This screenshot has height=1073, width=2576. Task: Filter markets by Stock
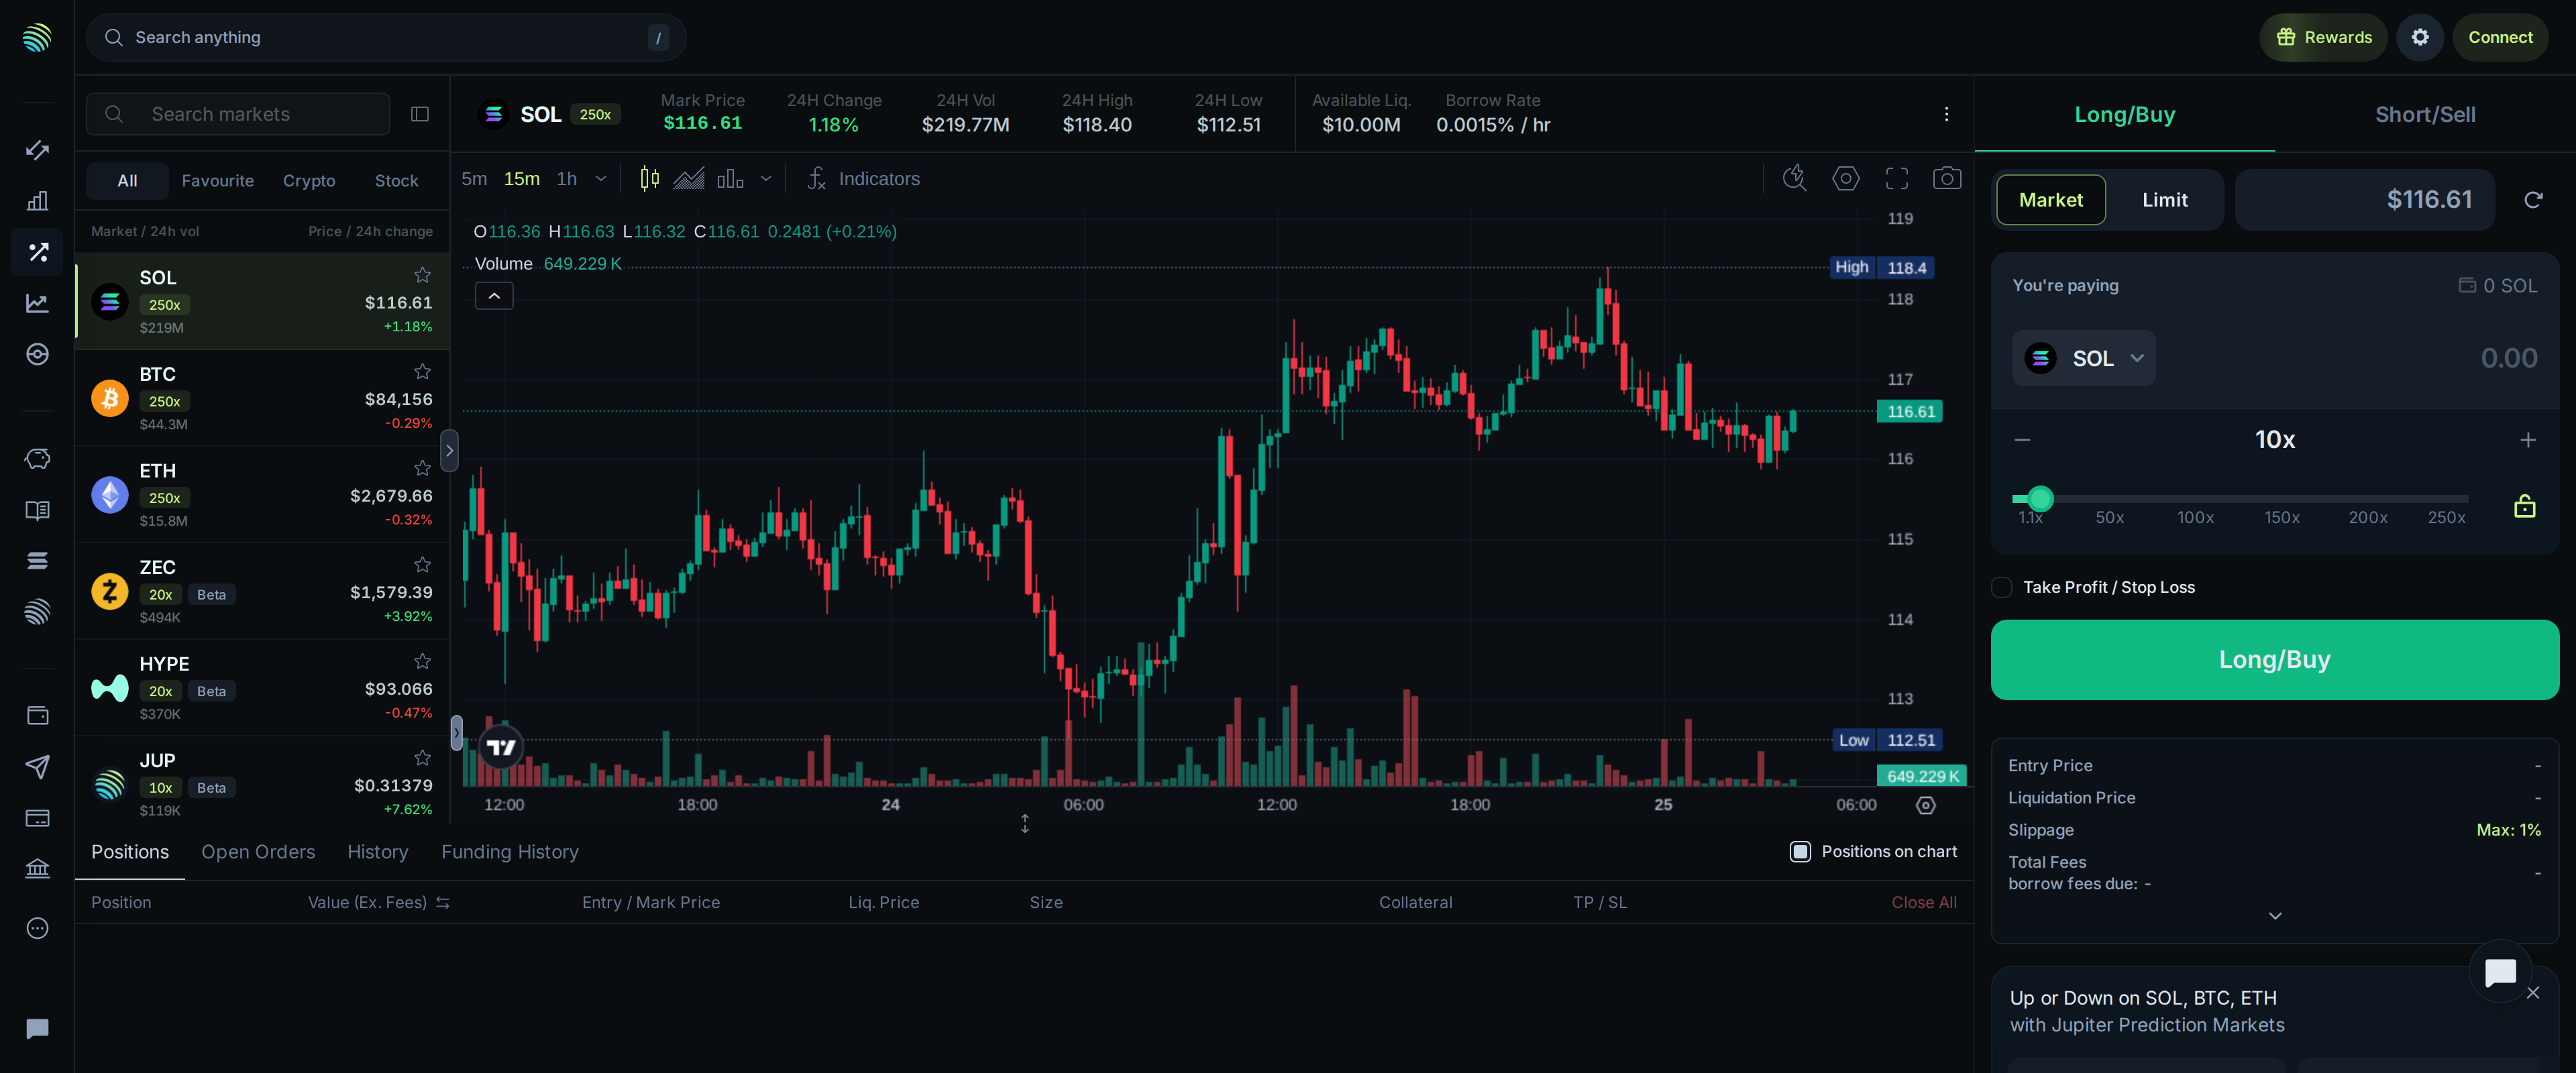pyautogui.click(x=396, y=181)
